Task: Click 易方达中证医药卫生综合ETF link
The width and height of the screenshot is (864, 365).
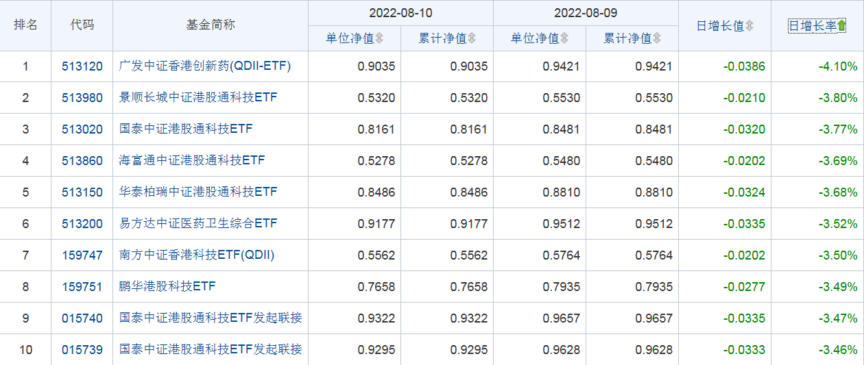Action: tap(198, 224)
